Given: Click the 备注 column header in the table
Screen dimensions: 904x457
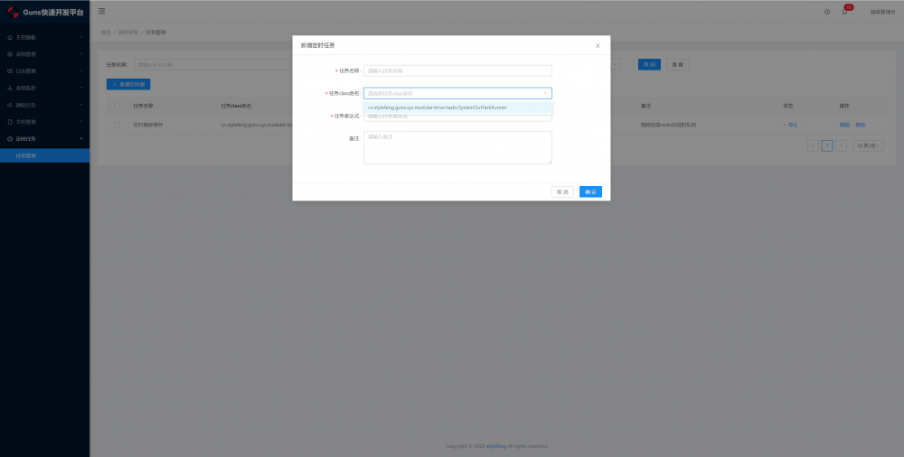Looking at the screenshot, I should 645,106.
